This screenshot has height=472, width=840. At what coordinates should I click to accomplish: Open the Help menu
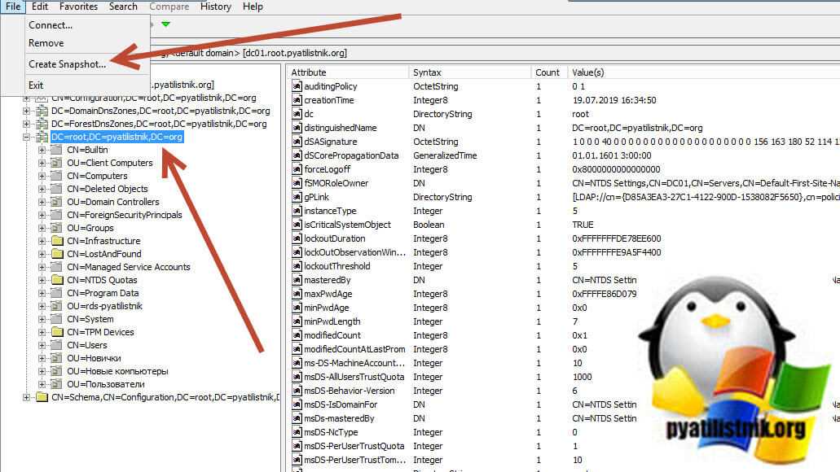tap(253, 7)
